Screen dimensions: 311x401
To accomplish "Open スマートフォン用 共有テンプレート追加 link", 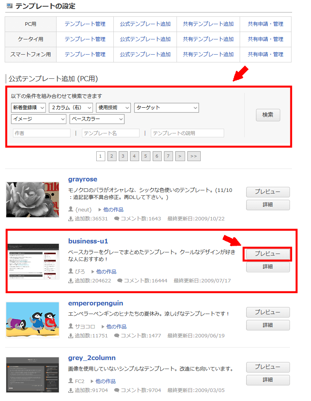I will 208,55.
